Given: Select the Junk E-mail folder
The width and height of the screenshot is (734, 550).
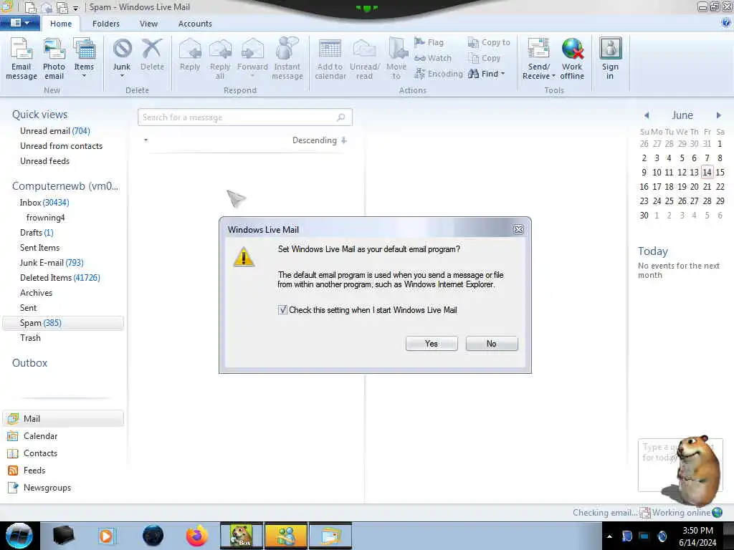Looking at the screenshot, I should point(52,263).
